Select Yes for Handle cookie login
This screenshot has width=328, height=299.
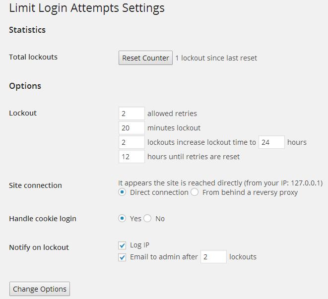coord(123,219)
